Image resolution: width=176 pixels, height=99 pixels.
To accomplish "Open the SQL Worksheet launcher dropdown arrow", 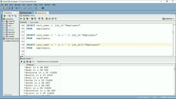I will (38, 8).
